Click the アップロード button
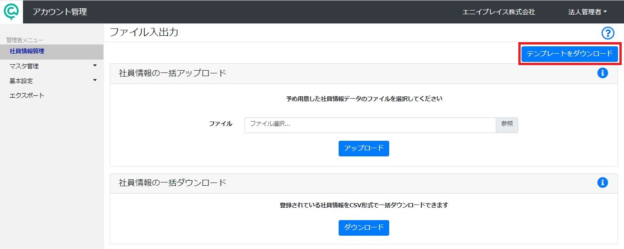Screen dimensions: 624x249 (364, 148)
